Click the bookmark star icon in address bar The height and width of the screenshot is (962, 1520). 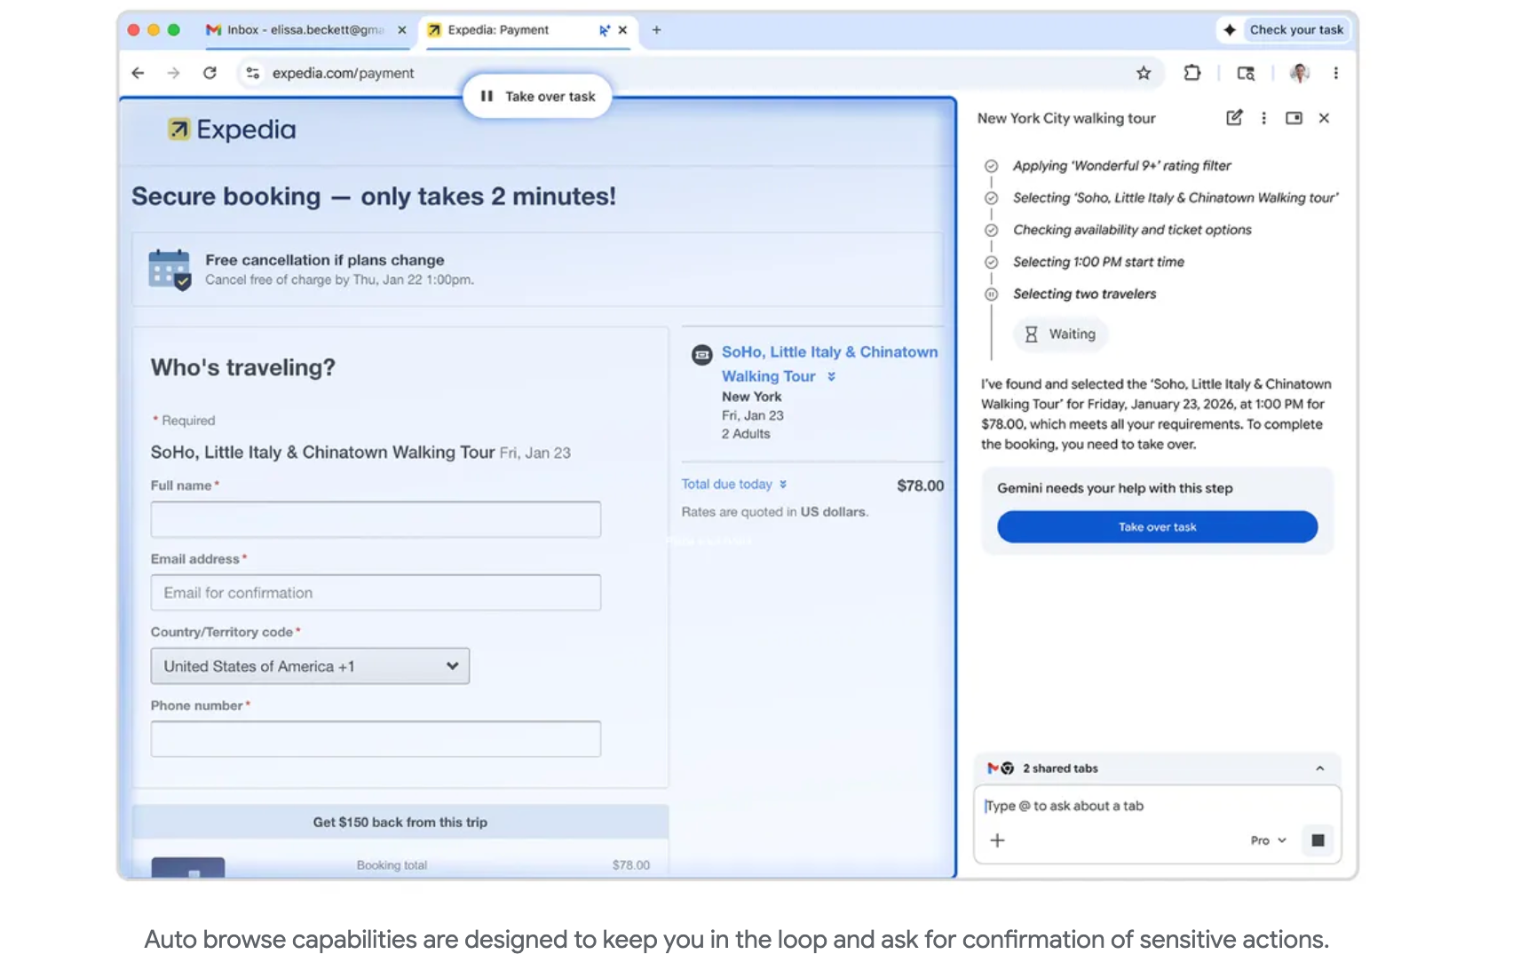tap(1143, 74)
